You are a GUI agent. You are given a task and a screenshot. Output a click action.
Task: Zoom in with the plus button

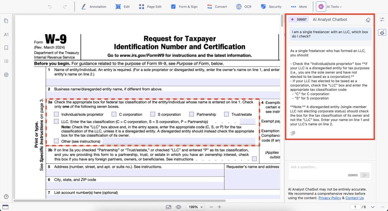pos(219,207)
